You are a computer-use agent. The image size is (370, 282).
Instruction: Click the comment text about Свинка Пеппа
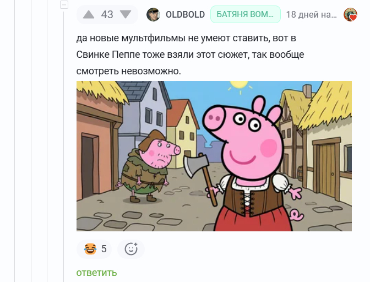[x=190, y=55]
